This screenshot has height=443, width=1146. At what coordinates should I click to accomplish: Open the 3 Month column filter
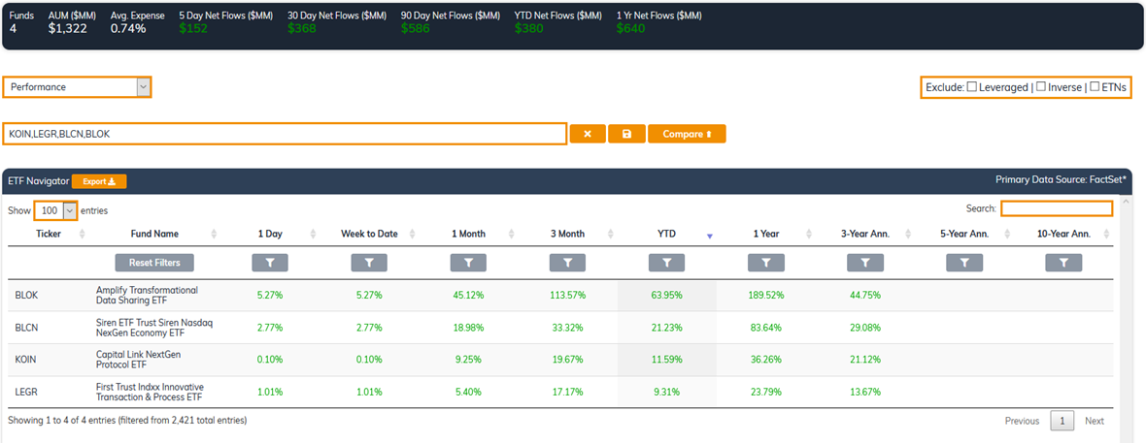[567, 263]
